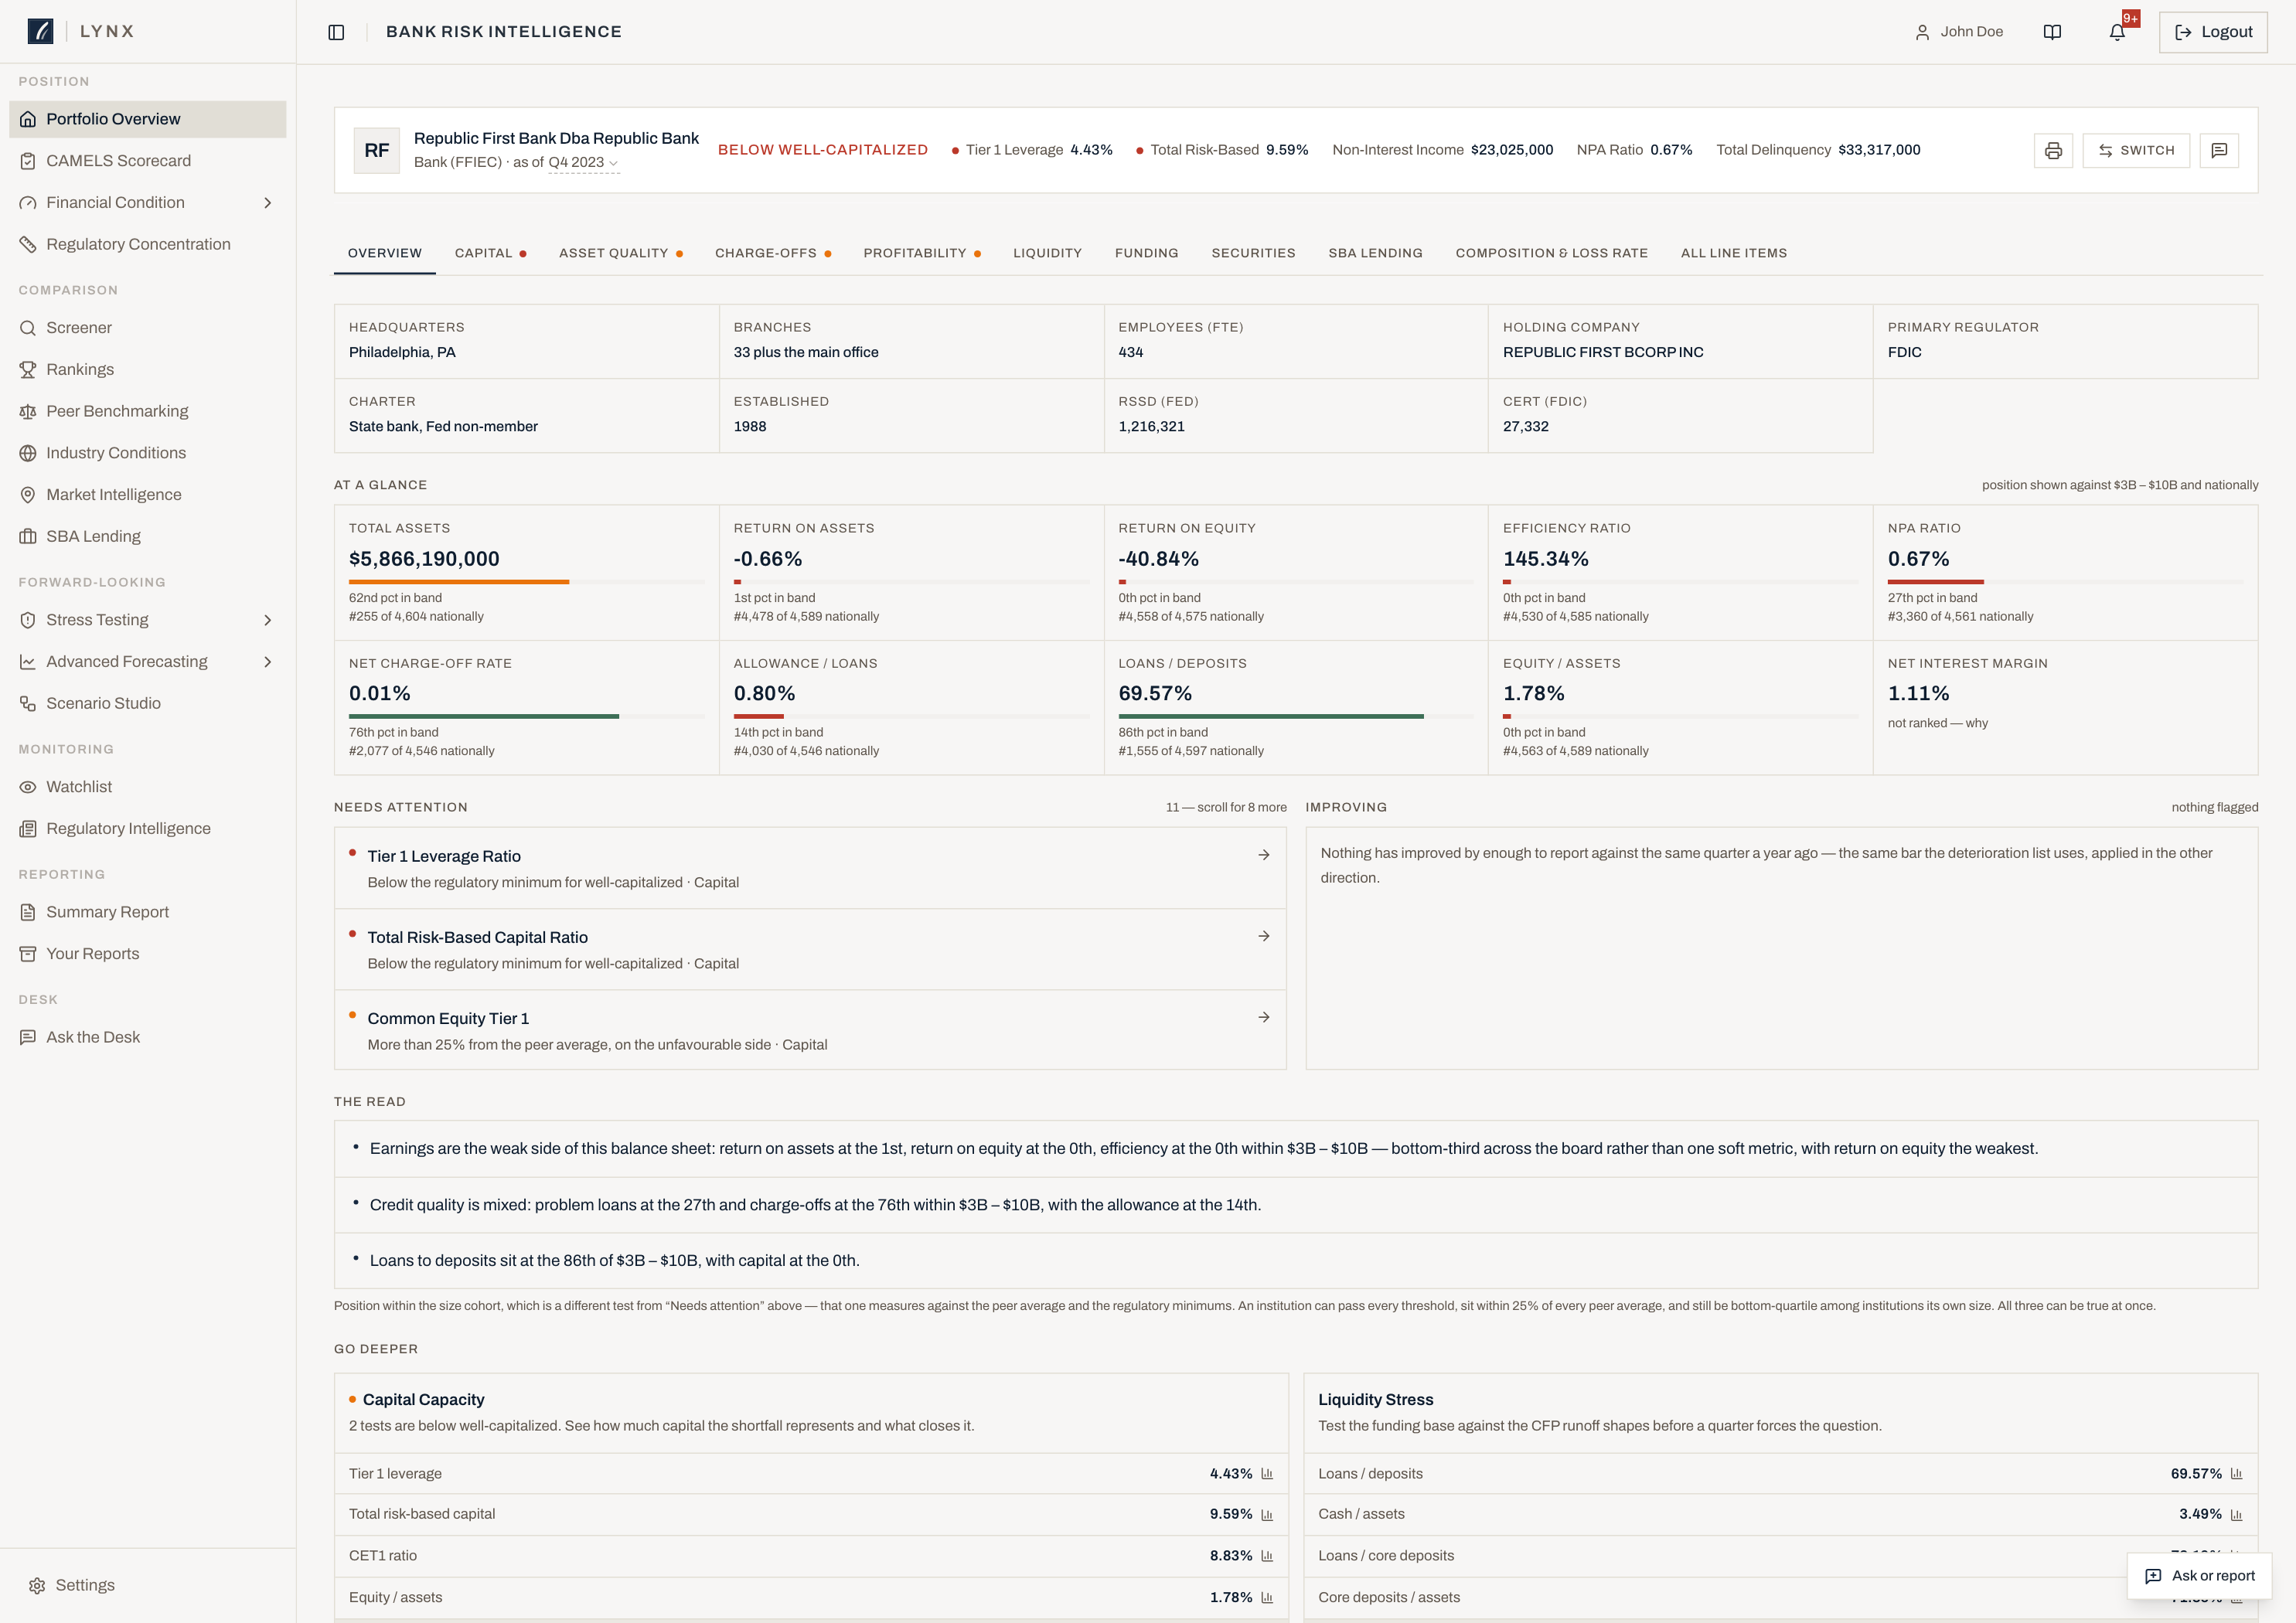Click the Ask the Desk chat icon
This screenshot has width=2296, height=1623.
tap(28, 1037)
